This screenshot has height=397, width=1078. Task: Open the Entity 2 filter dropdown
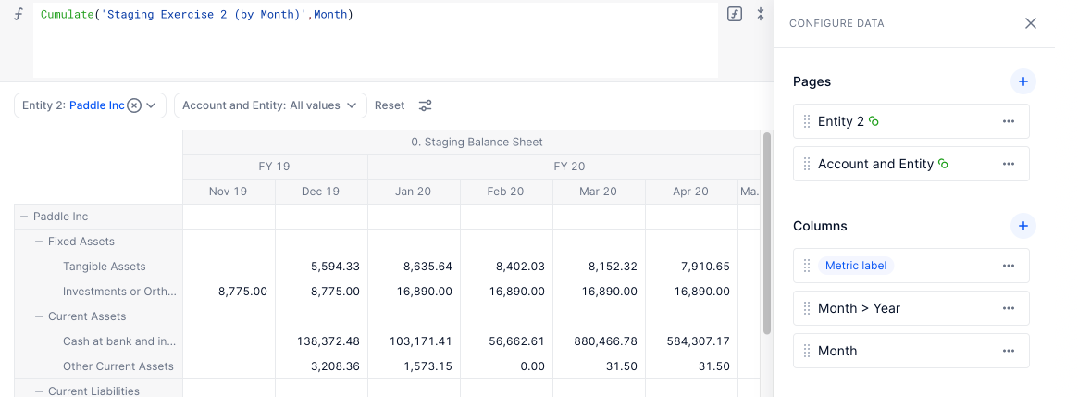(x=90, y=105)
